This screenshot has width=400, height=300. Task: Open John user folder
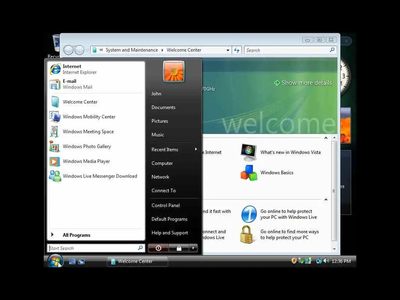point(156,94)
